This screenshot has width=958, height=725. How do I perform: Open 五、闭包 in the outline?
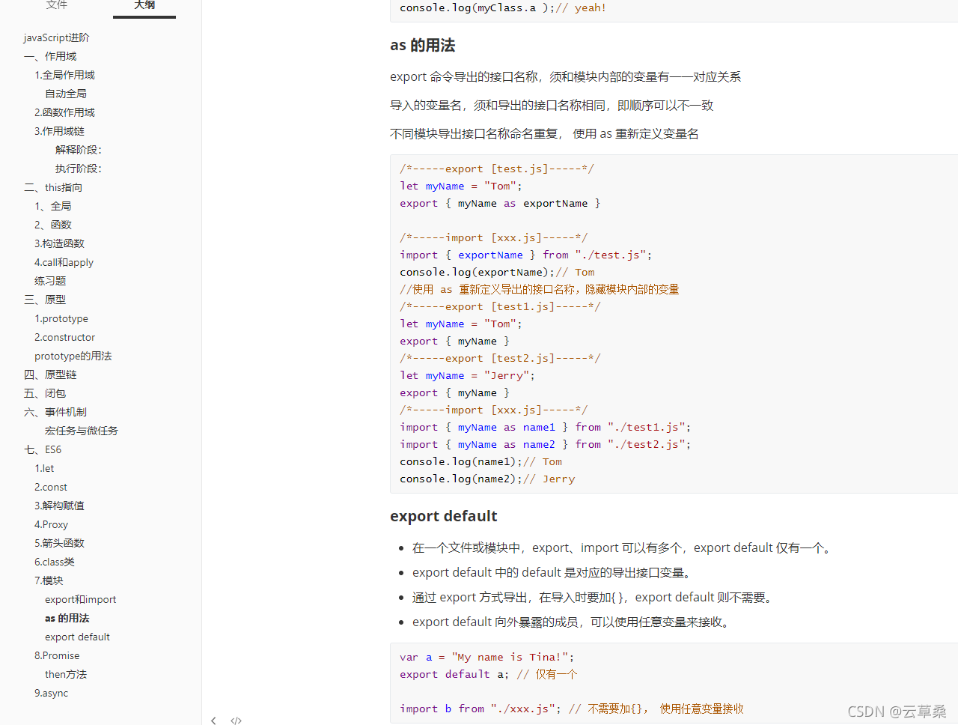tap(45, 393)
